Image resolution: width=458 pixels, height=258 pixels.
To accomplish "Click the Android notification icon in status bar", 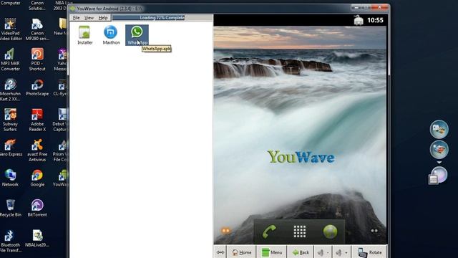I will tap(359, 20).
